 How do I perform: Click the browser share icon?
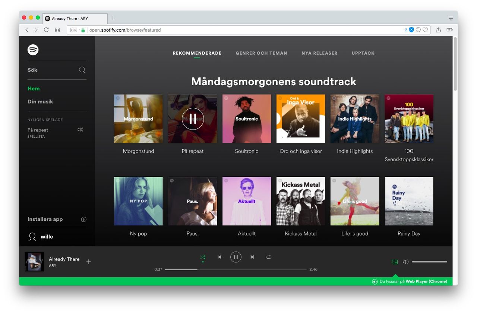[x=438, y=30]
